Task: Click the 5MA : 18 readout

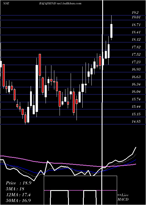Action: [x=15, y=189]
